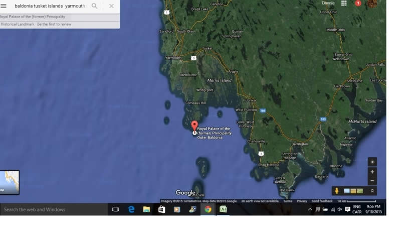This screenshot has height=241, width=401.
Task: Click the Yarmouth town label
Action: coord(173,58)
